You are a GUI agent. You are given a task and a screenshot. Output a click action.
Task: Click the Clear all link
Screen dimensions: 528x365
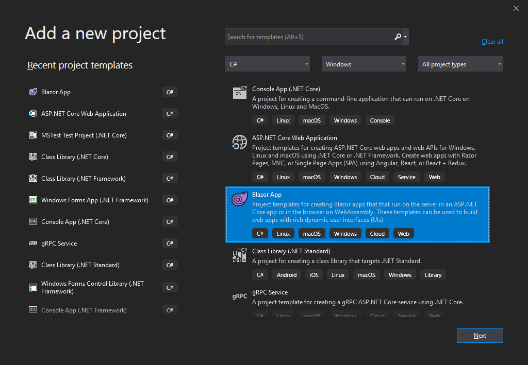pyautogui.click(x=492, y=42)
